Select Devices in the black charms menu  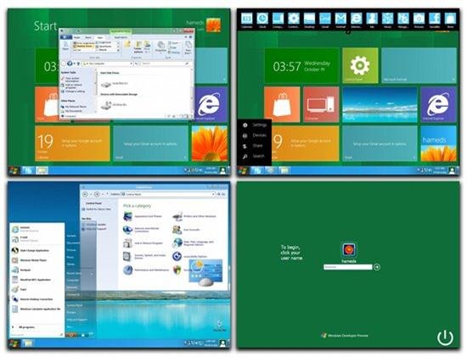click(x=255, y=136)
